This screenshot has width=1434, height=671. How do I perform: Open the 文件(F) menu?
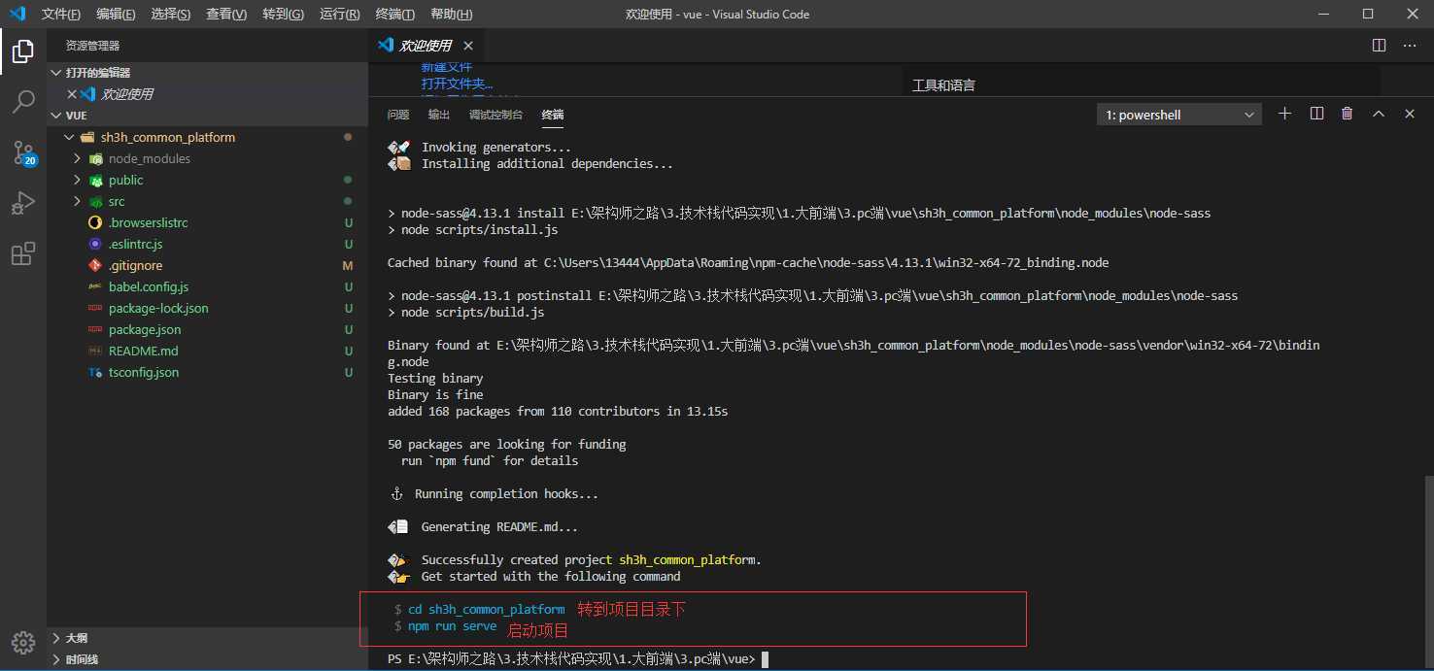(61, 15)
